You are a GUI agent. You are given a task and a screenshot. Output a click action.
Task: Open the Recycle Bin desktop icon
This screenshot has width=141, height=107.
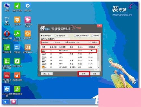(x=7, y=20)
